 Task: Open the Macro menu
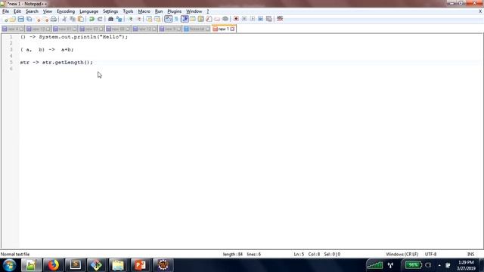(x=144, y=11)
